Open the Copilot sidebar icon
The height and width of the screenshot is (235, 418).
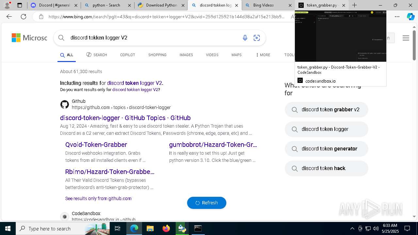click(x=410, y=17)
